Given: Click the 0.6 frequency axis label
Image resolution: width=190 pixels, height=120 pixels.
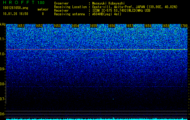Looking at the screenshot, I should [x=2, y=114].
